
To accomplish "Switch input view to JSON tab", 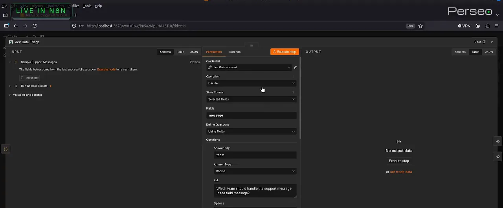I will [194, 52].
